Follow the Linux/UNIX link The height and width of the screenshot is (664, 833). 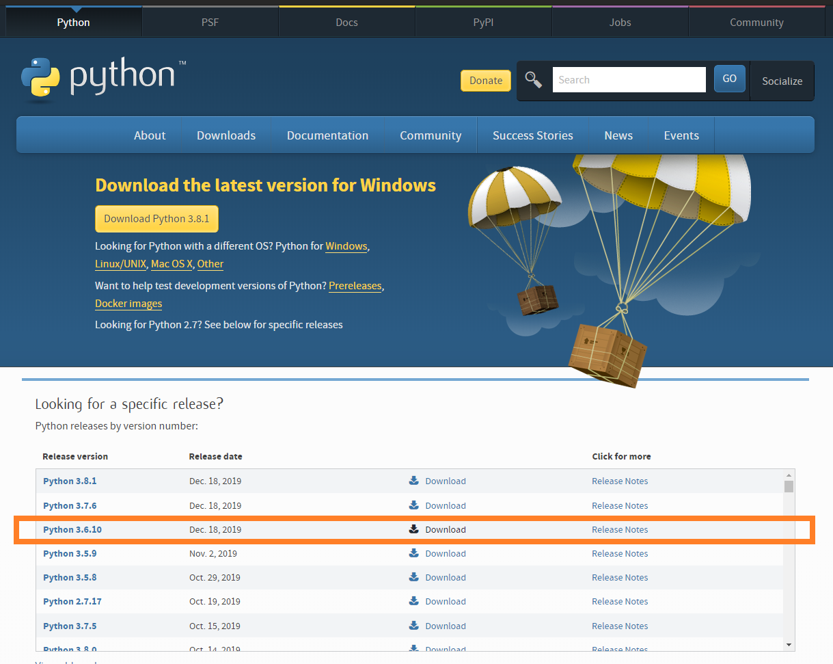pyautogui.click(x=121, y=264)
